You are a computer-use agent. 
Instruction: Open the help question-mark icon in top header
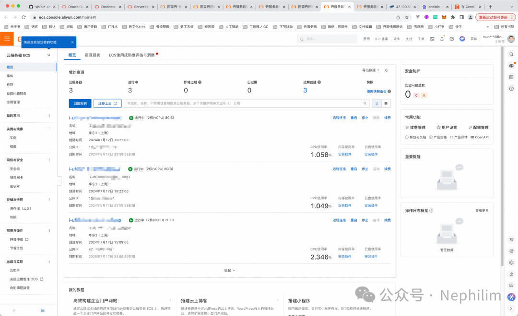click(x=452, y=39)
